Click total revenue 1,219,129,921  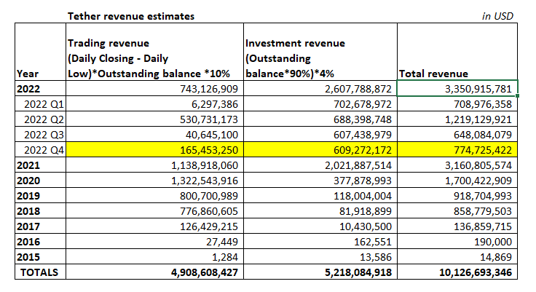coord(457,119)
